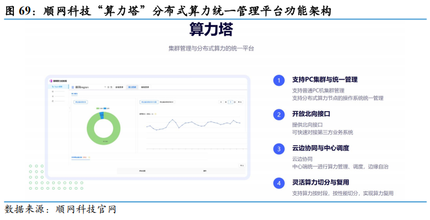Image resolution: width=430 pixels, height=220 pixels.
Task: Click the outlined chart selector button above line chart
Action: coord(149,102)
